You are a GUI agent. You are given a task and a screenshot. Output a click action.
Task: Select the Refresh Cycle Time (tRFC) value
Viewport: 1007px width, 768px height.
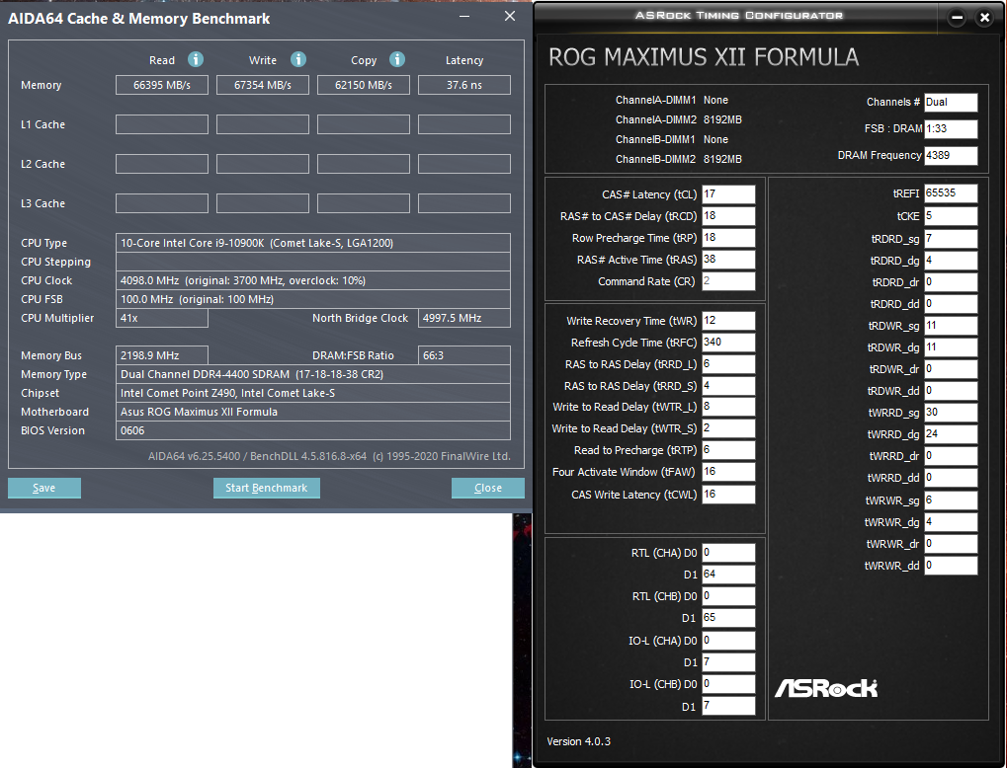tap(728, 342)
